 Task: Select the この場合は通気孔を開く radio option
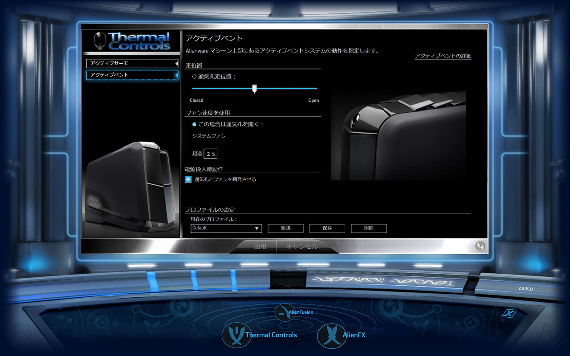[x=194, y=125]
